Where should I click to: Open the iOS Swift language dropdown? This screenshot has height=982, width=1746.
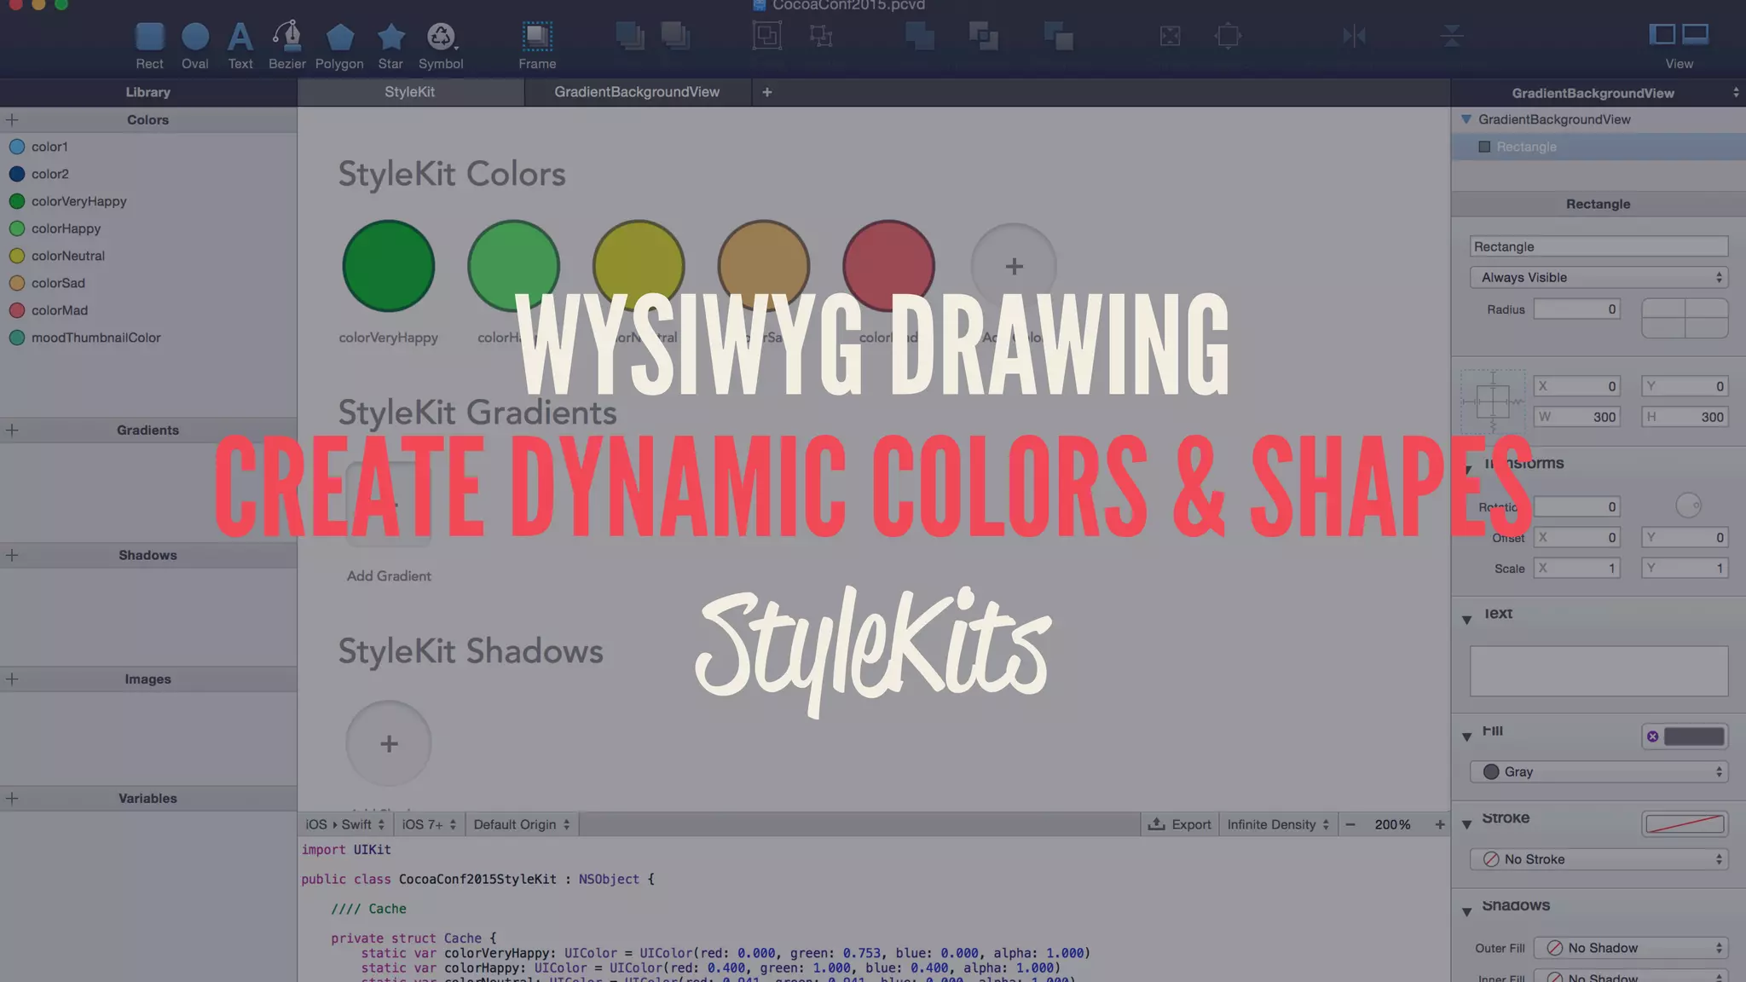click(345, 824)
